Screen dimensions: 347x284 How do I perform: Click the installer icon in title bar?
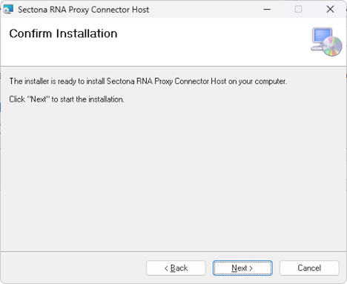pyautogui.click(x=8, y=10)
